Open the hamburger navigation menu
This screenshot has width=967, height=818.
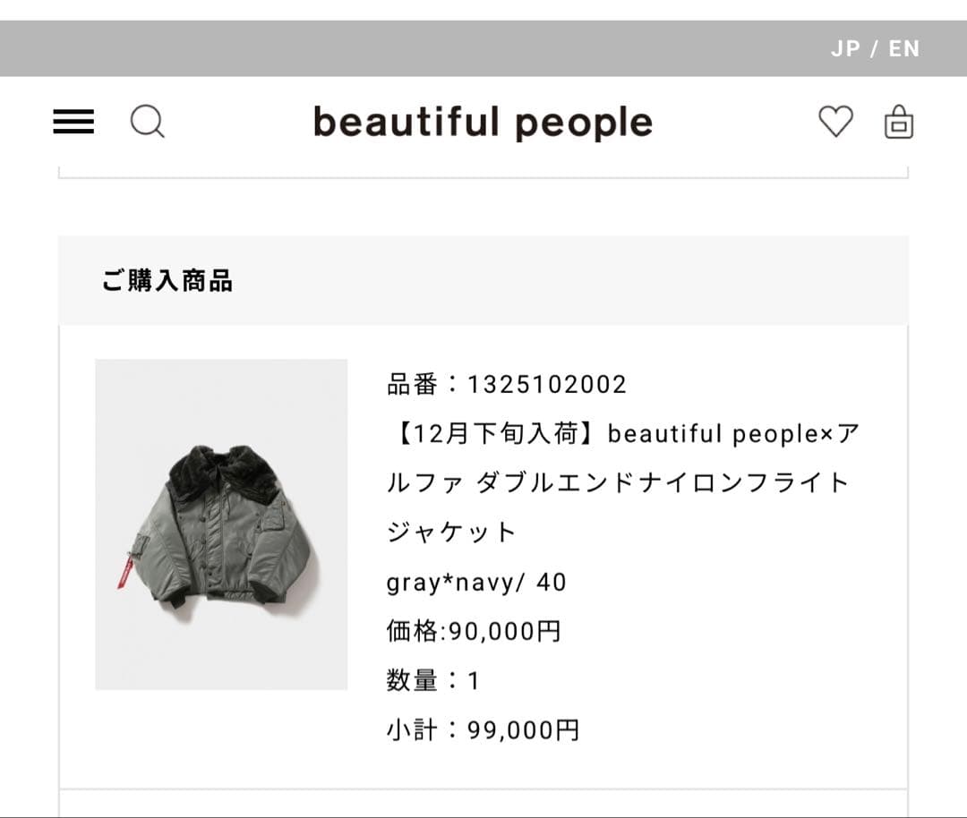(73, 122)
